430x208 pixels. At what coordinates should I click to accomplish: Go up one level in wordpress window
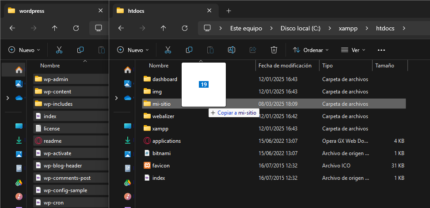pos(55,28)
